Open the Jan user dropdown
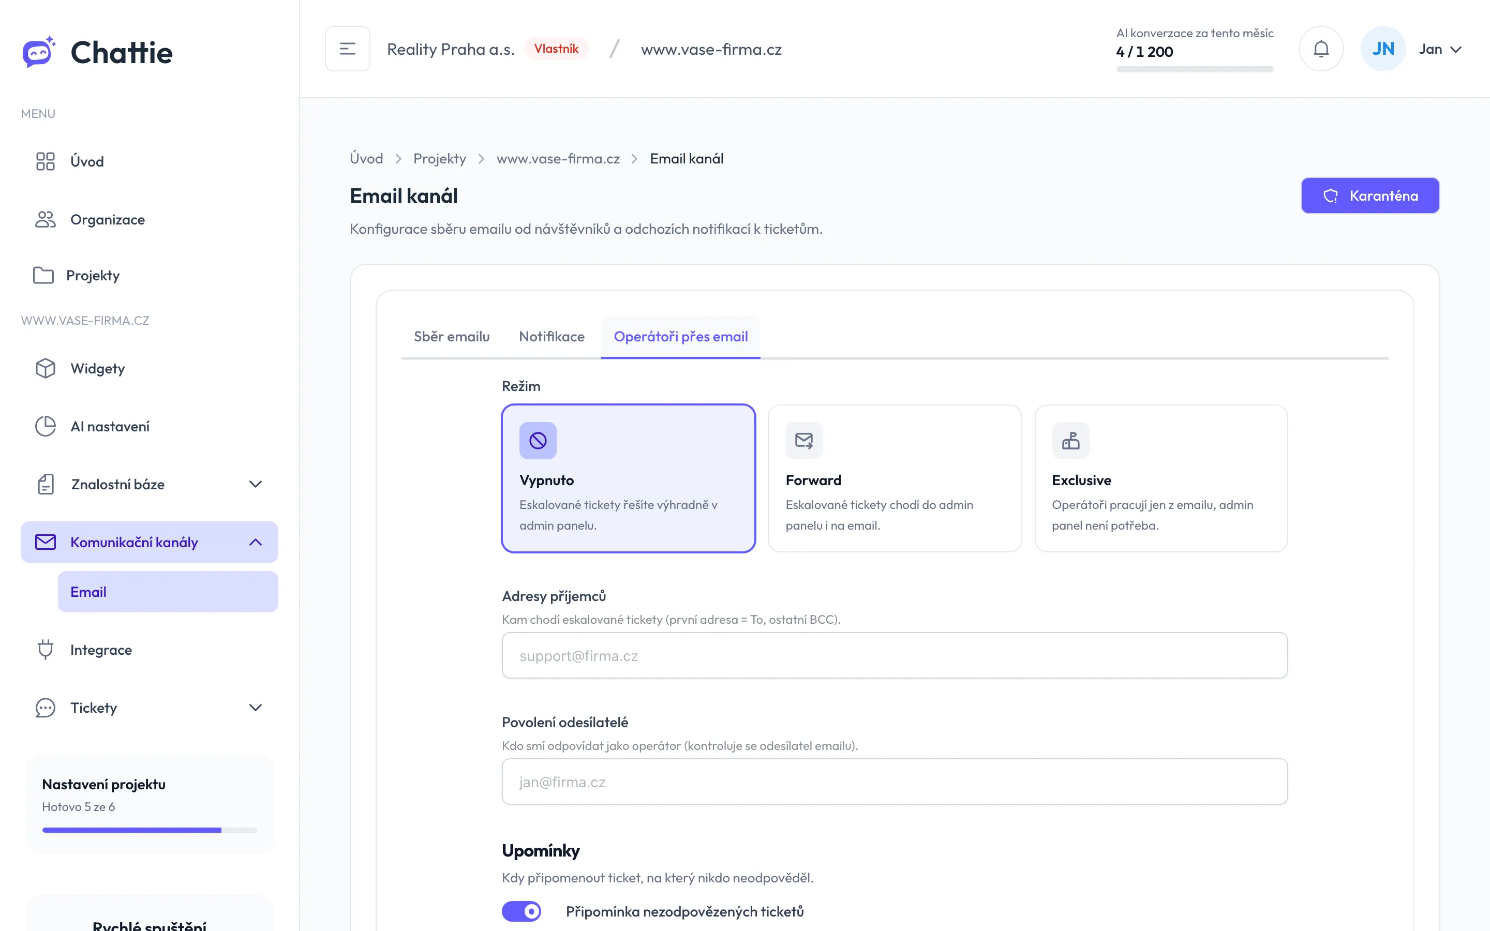The width and height of the screenshot is (1490, 931). click(x=1440, y=49)
